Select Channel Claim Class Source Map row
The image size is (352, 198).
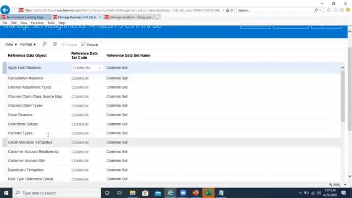172,97
